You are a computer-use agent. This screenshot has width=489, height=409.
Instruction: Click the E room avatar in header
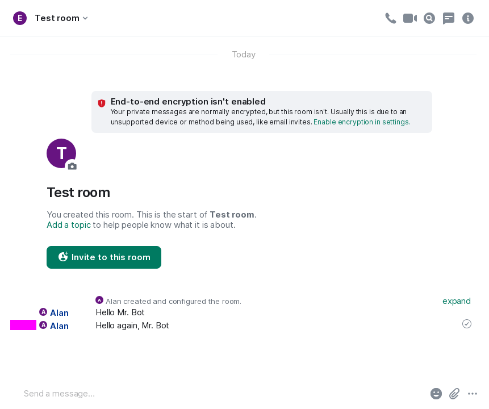pyautogui.click(x=20, y=18)
